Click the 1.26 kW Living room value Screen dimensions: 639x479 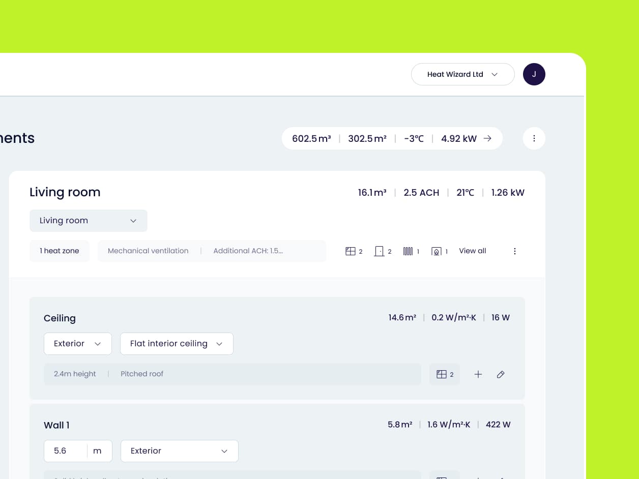[508, 193]
